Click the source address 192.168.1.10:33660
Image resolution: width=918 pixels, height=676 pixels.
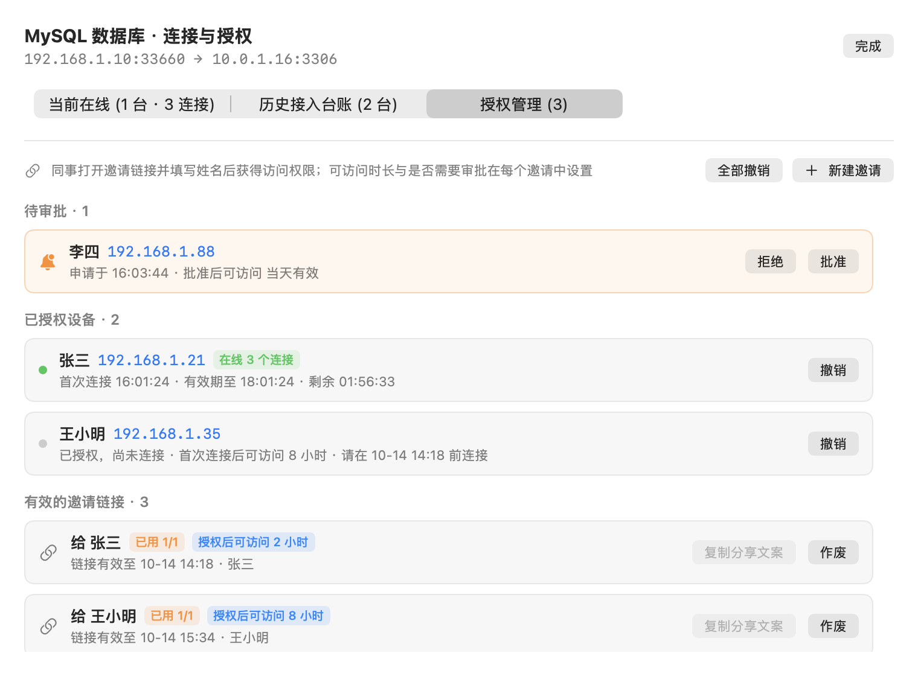click(104, 59)
